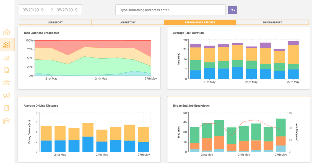The width and height of the screenshot is (312, 163).
Task: Click the start date 05/20/2019
Action: point(33,10)
